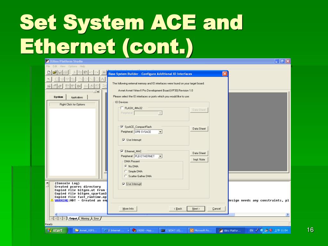Screen dimensions: 328x246
Task: Click the Copy toolbar icon
Action: pyautogui.click(x=80, y=72)
